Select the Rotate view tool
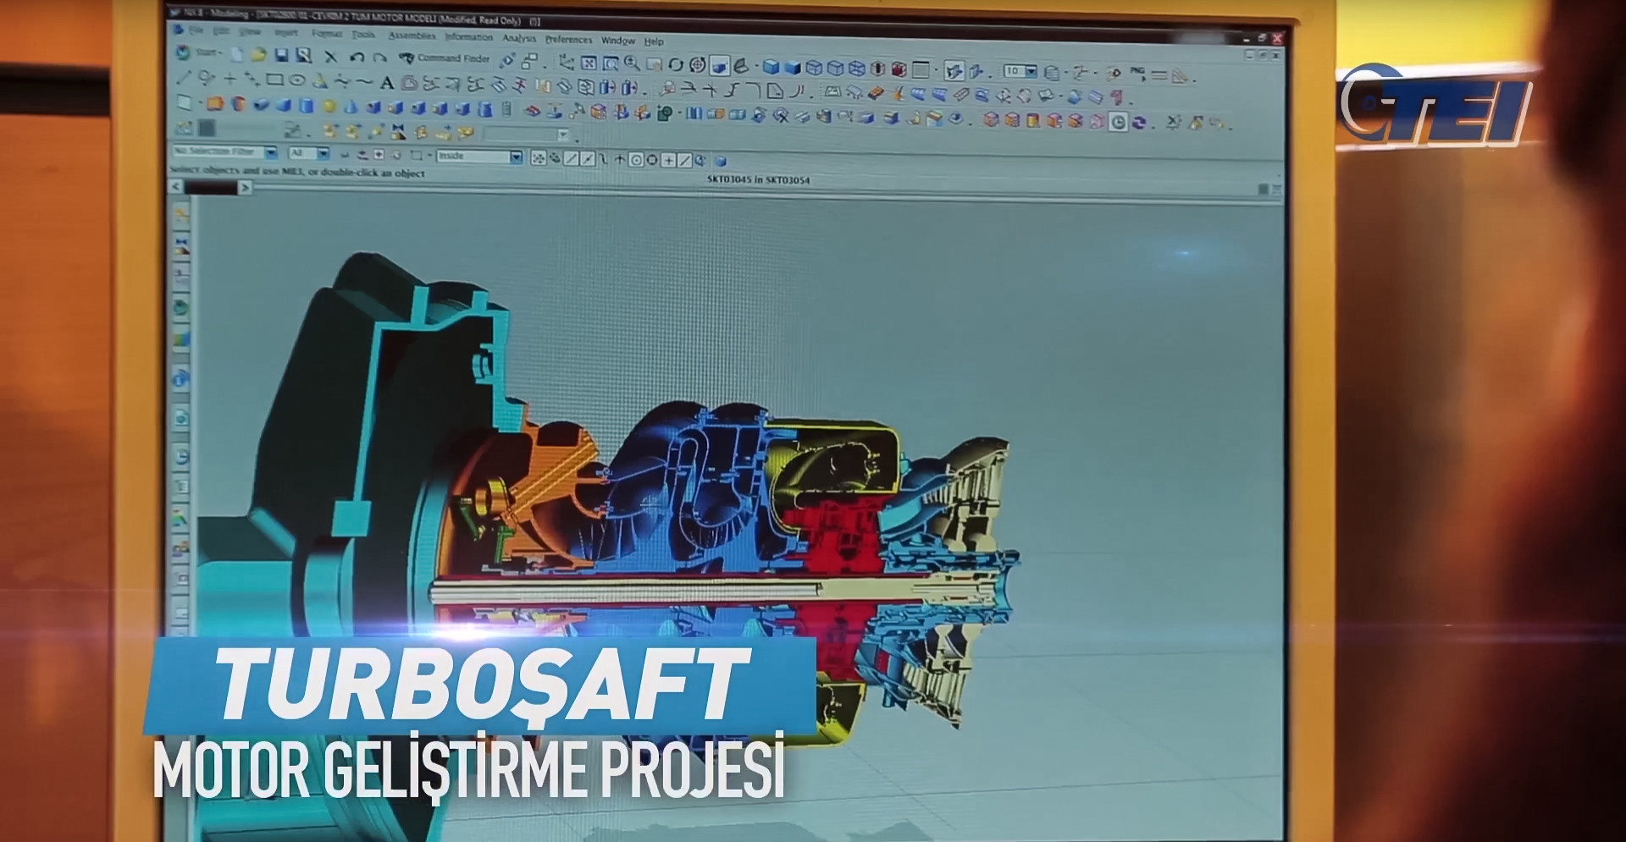Image resolution: width=1626 pixels, height=842 pixels. coord(676,64)
